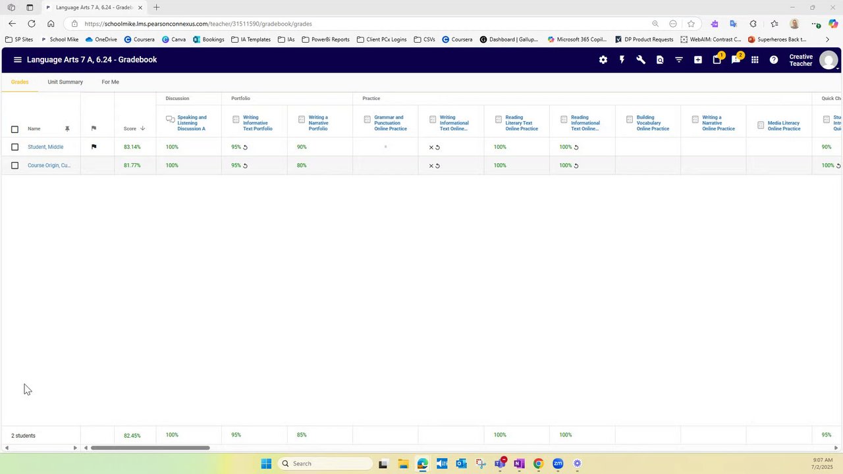Click Course Origin's 80% Narrative Portfolio grade
The width and height of the screenshot is (843, 474).
tap(302, 165)
